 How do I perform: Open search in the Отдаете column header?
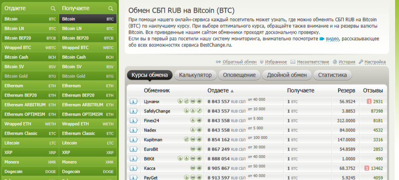[x=53, y=8]
